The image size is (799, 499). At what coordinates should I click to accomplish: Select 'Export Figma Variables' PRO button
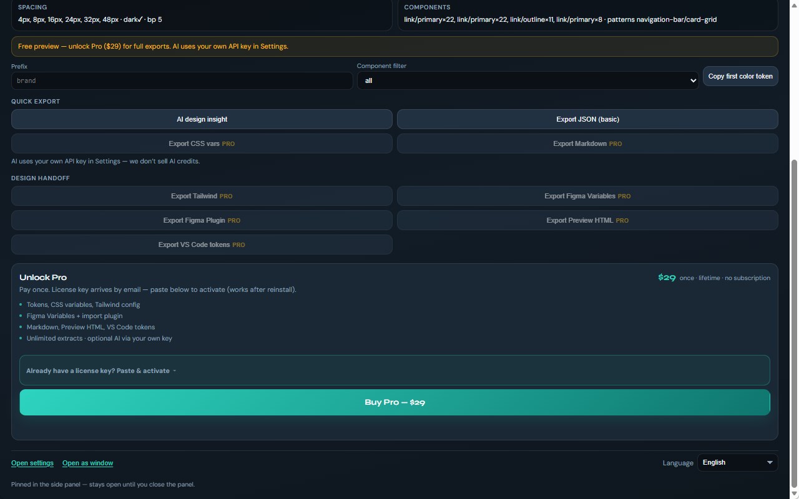587,196
